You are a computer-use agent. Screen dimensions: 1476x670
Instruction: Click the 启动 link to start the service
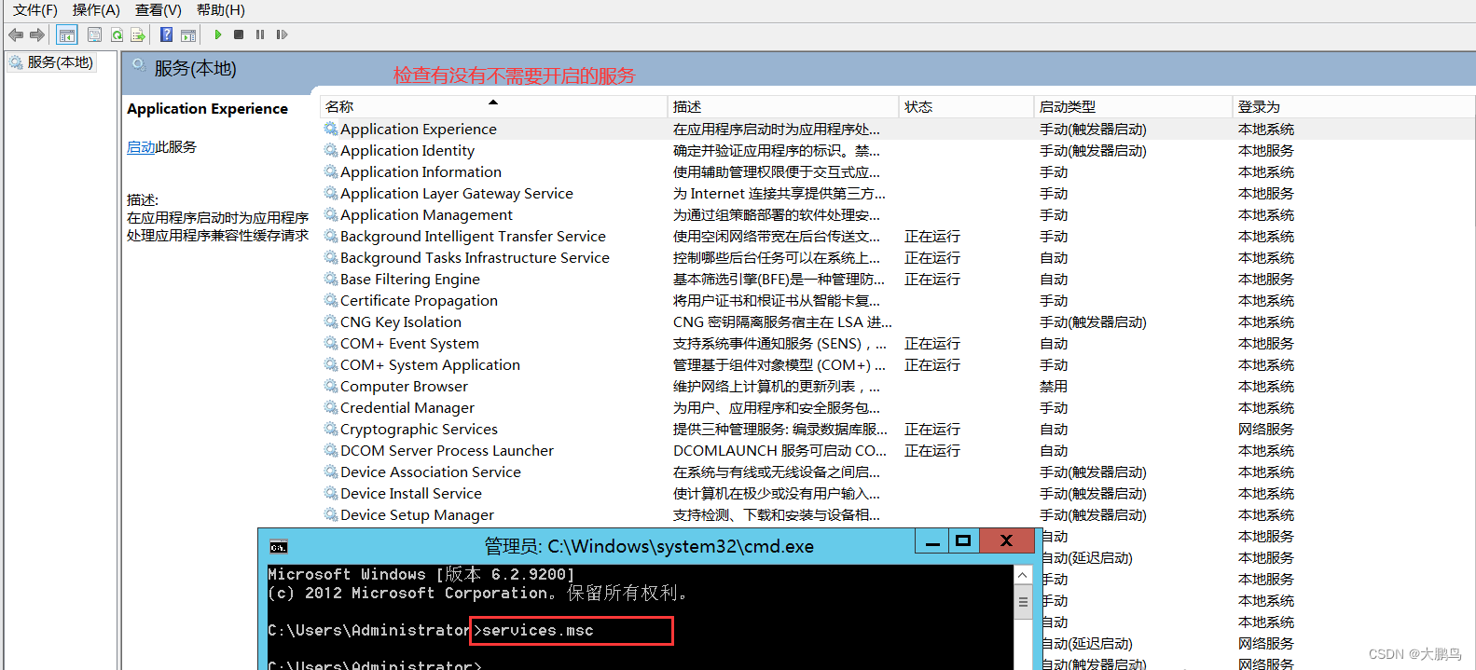(141, 147)
